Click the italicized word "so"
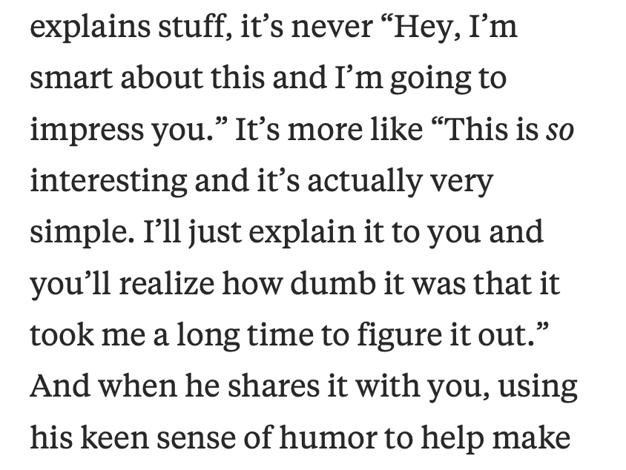This screenshot has width=626, height=470. [560, 131]
